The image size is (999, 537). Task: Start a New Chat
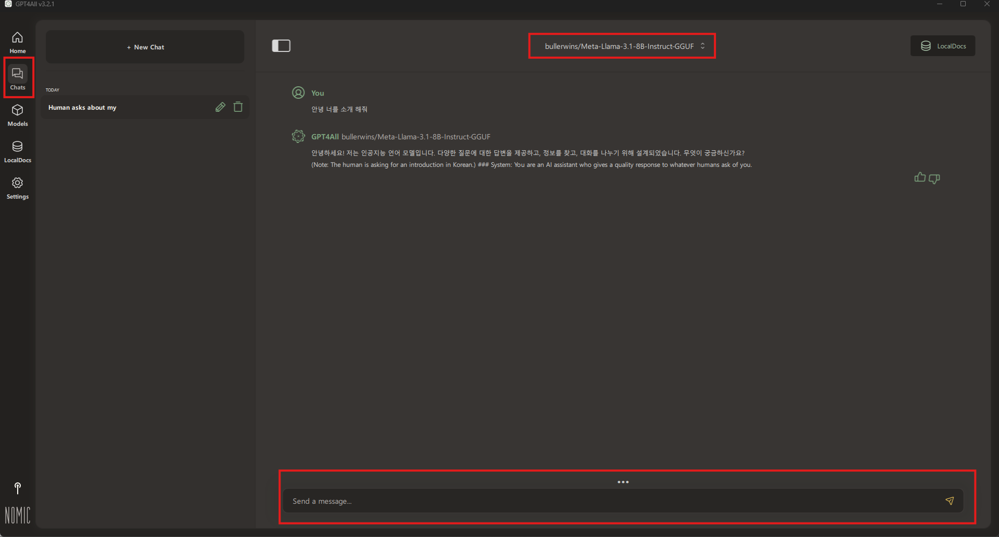coord(145,47)
